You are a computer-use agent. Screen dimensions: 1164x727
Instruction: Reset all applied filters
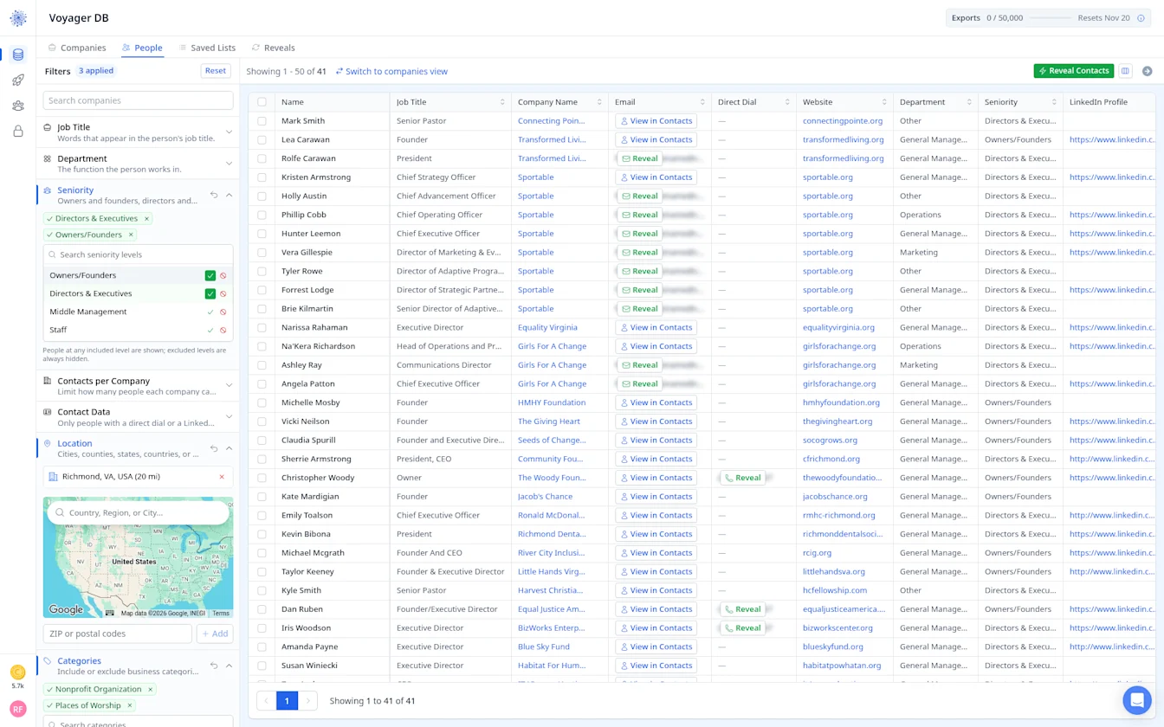(216, 71)
